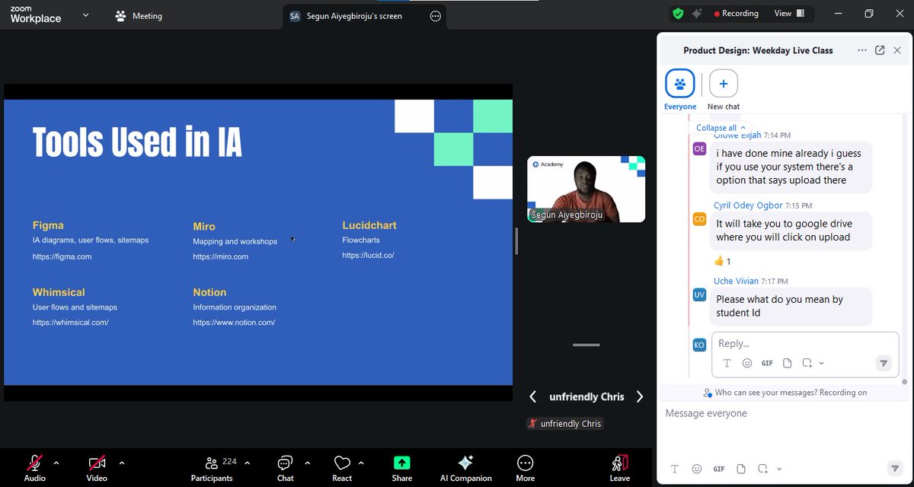
Task: Expand screenshot caret in main message composer
Action: tap(778, 469)
